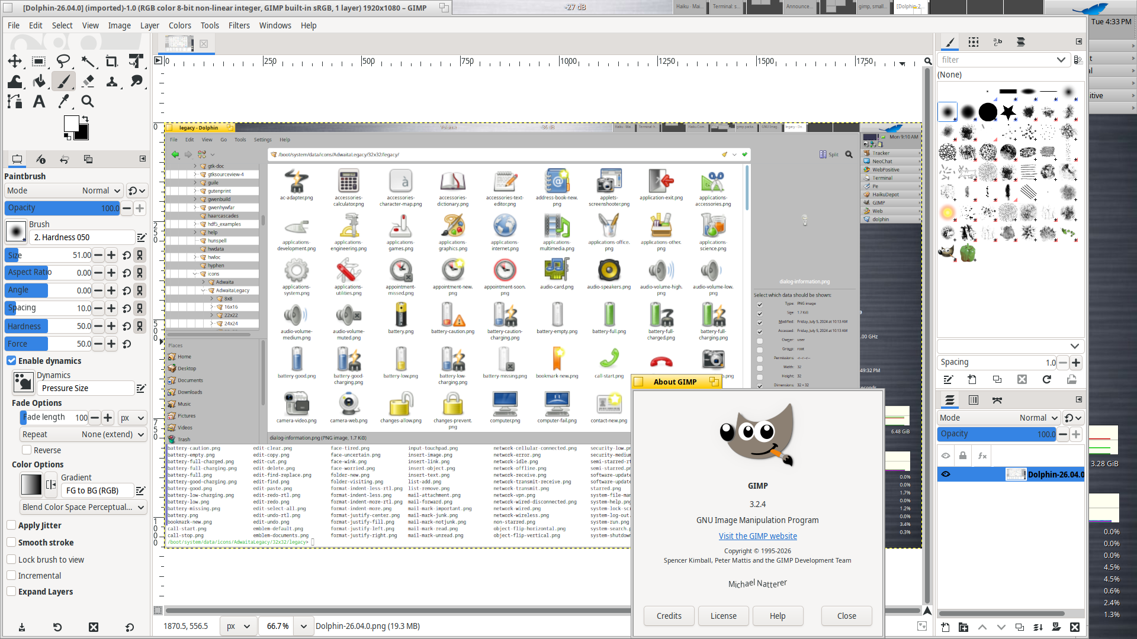Enable the Expand Layers checkbox
The image size is (1137, 639).
11,591
